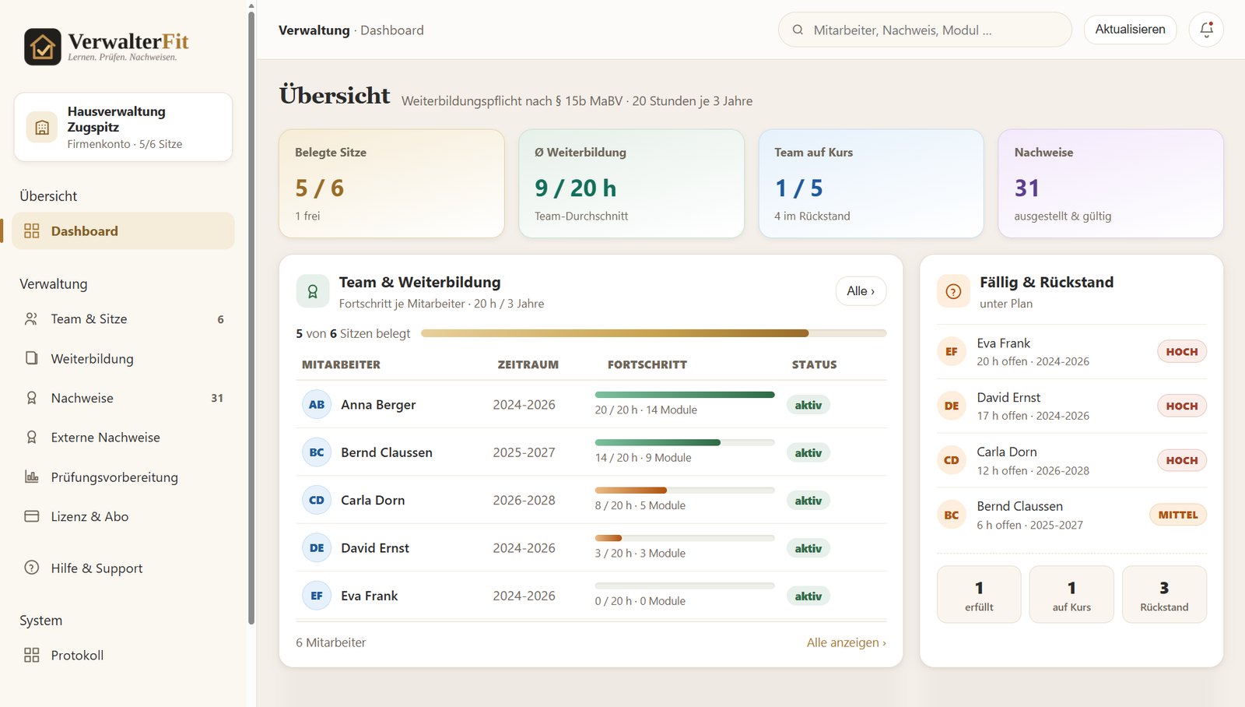Select the Nachweise 31 summary card
This screenshot has width=1245, height=707.
coord(1110,184)
